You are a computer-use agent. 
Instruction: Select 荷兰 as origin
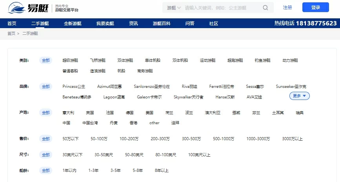[x=169, y=112]
